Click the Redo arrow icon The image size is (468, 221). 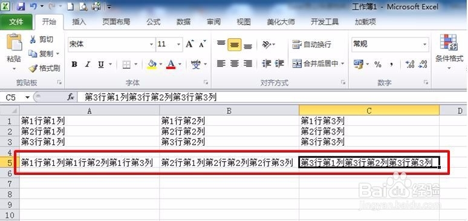point(53,6)
